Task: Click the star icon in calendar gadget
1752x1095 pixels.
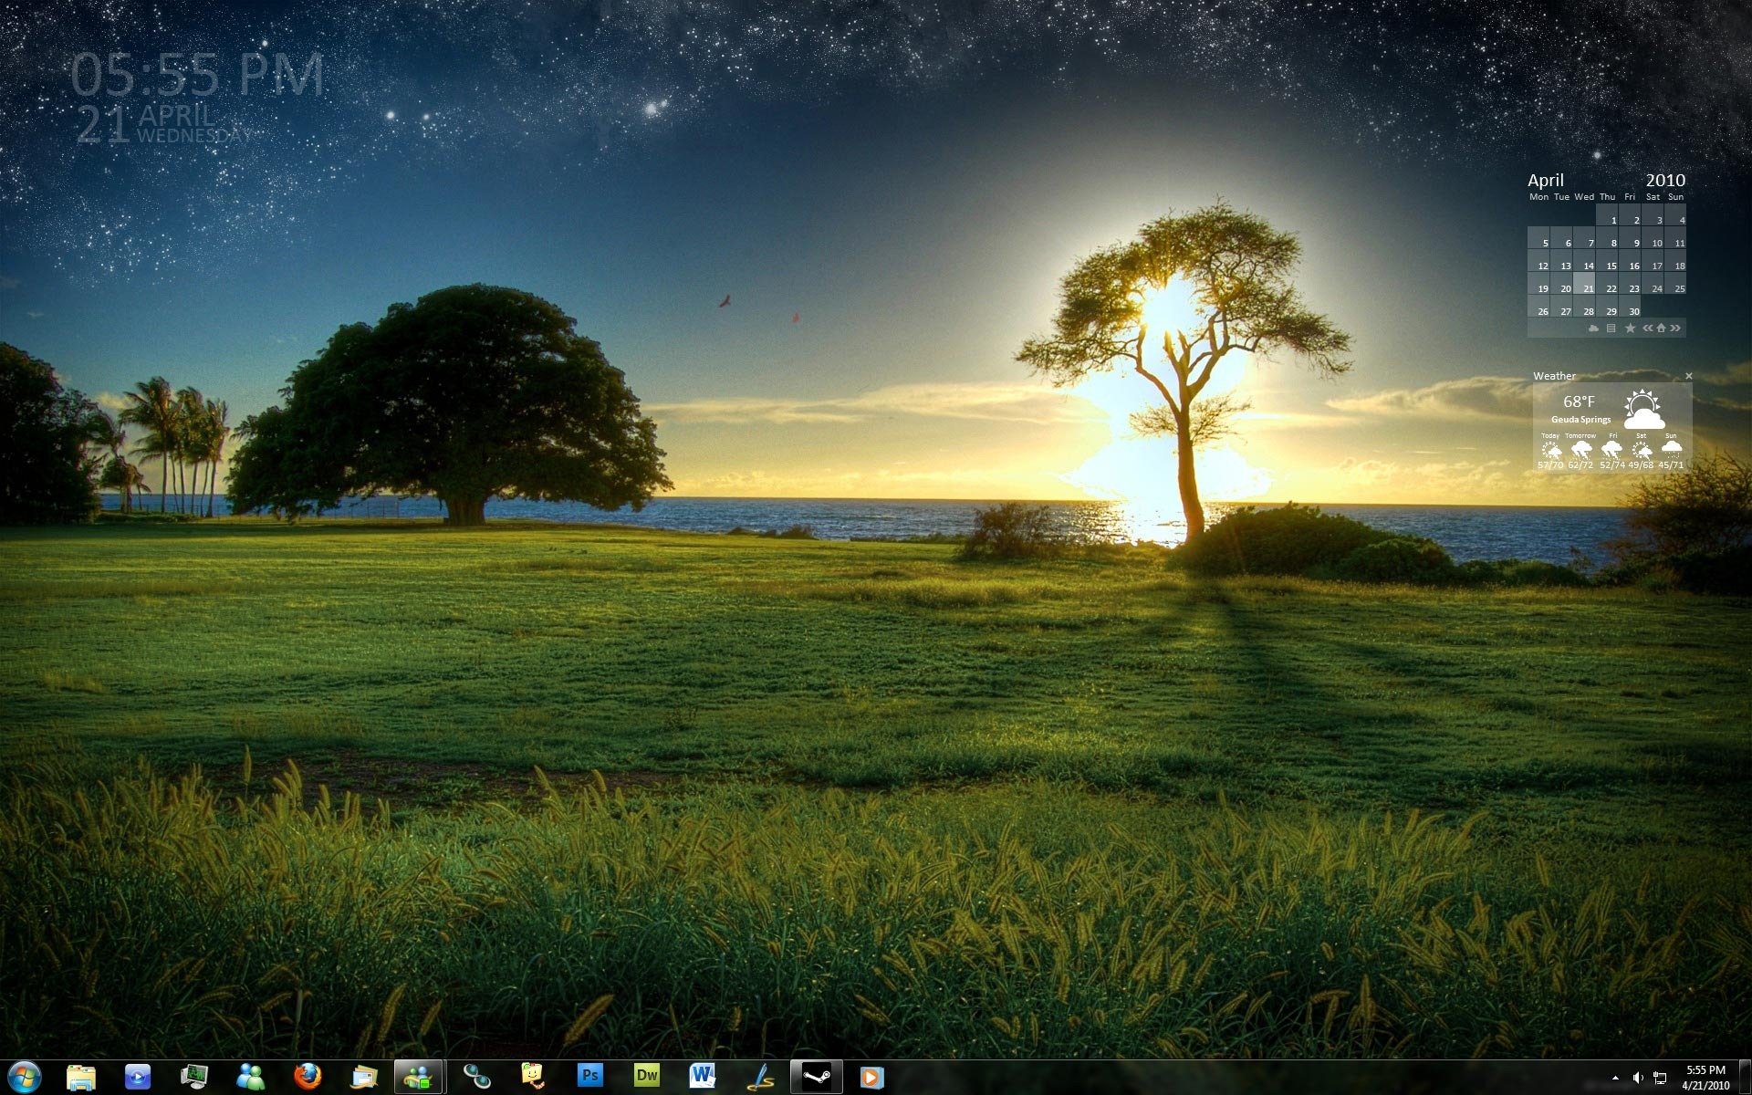Action: point(1630,328)
